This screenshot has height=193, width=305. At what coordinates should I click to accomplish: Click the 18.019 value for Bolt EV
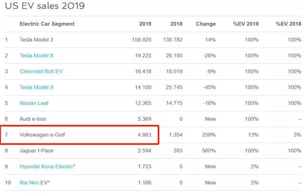[174, 71]
